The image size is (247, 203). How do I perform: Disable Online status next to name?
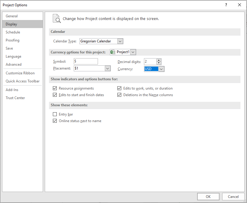tap(55, 121)
